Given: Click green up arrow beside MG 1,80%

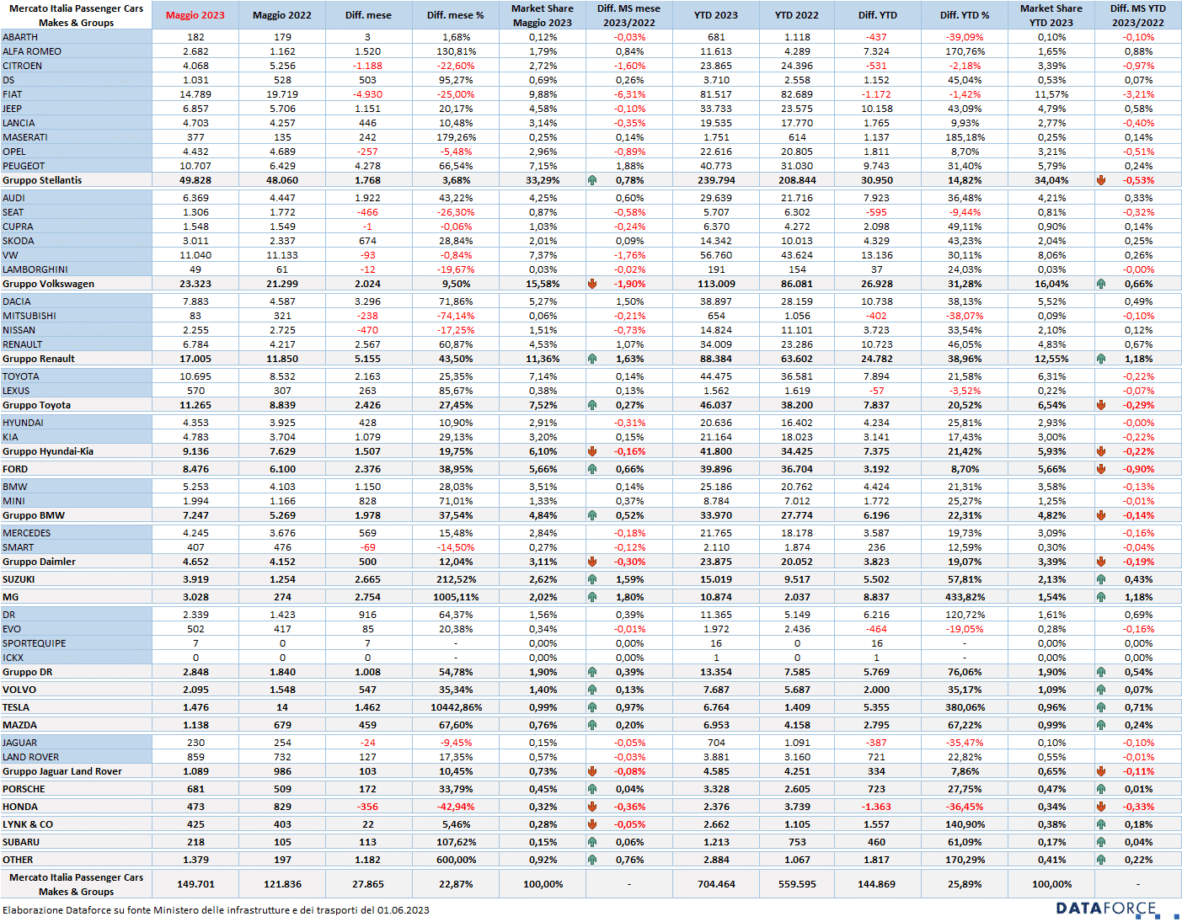Looking at the screenshot, I should click(592, 597).
